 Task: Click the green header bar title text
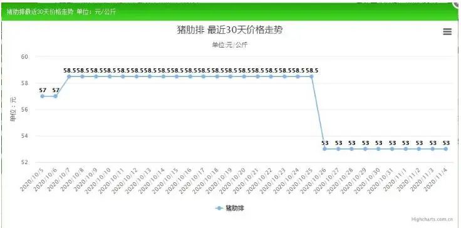click(61, 13)
